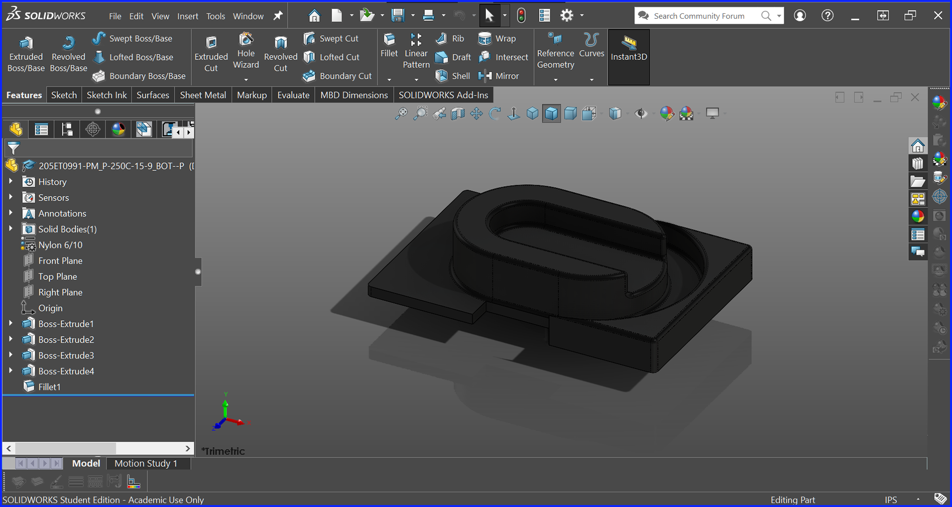Click the Swept Cut command
This screenshot has width=952, height=507.
(331, 38)
